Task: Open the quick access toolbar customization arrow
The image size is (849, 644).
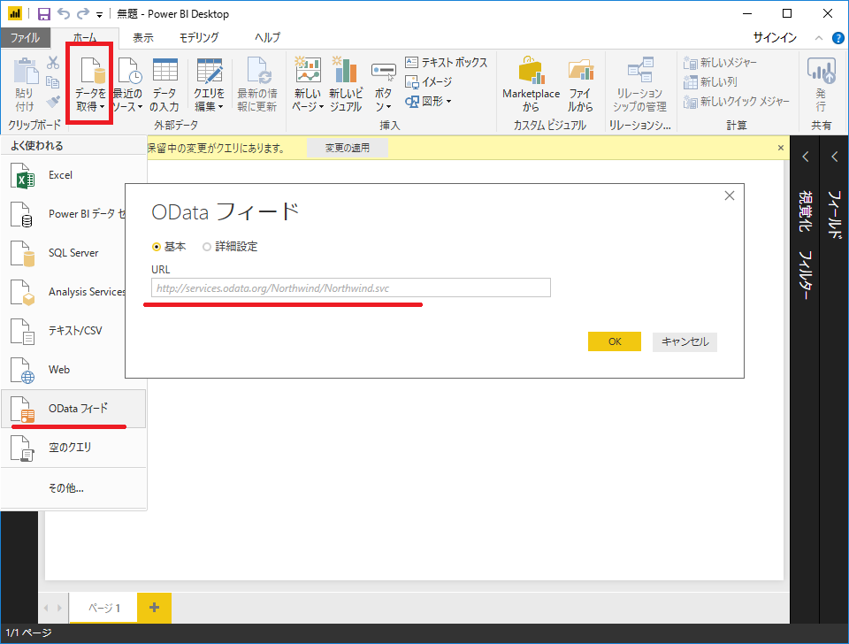Action: coord(100,15)
